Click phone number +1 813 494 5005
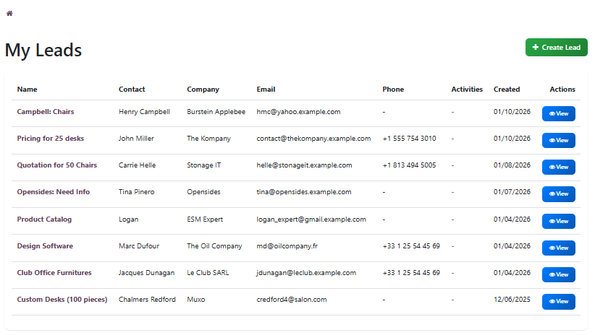 (409, 165)
